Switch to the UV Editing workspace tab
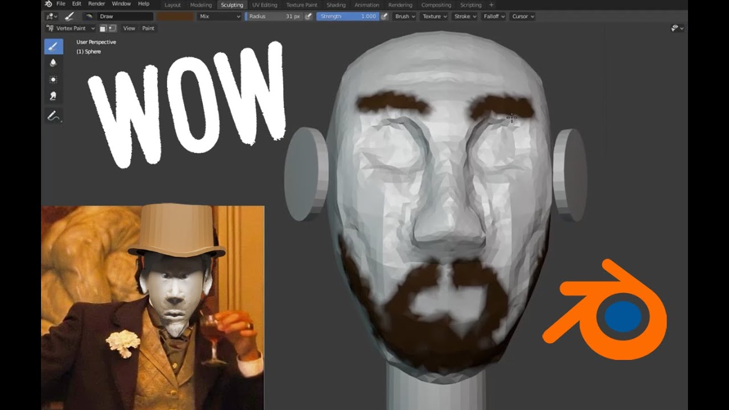729x410 pixels. click(264, 5)
